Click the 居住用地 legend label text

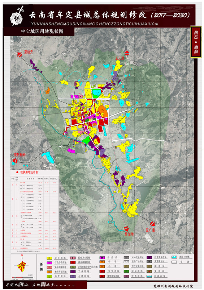pyautogui.click(x=60, y=258)
